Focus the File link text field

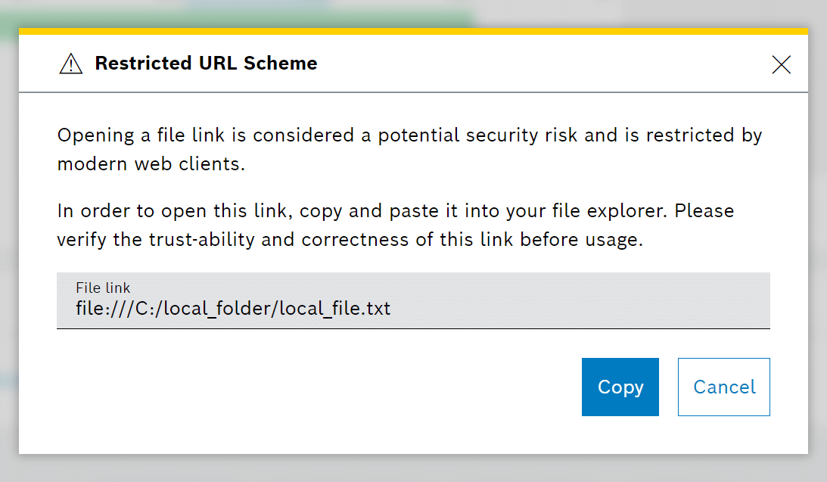point(413,300)
